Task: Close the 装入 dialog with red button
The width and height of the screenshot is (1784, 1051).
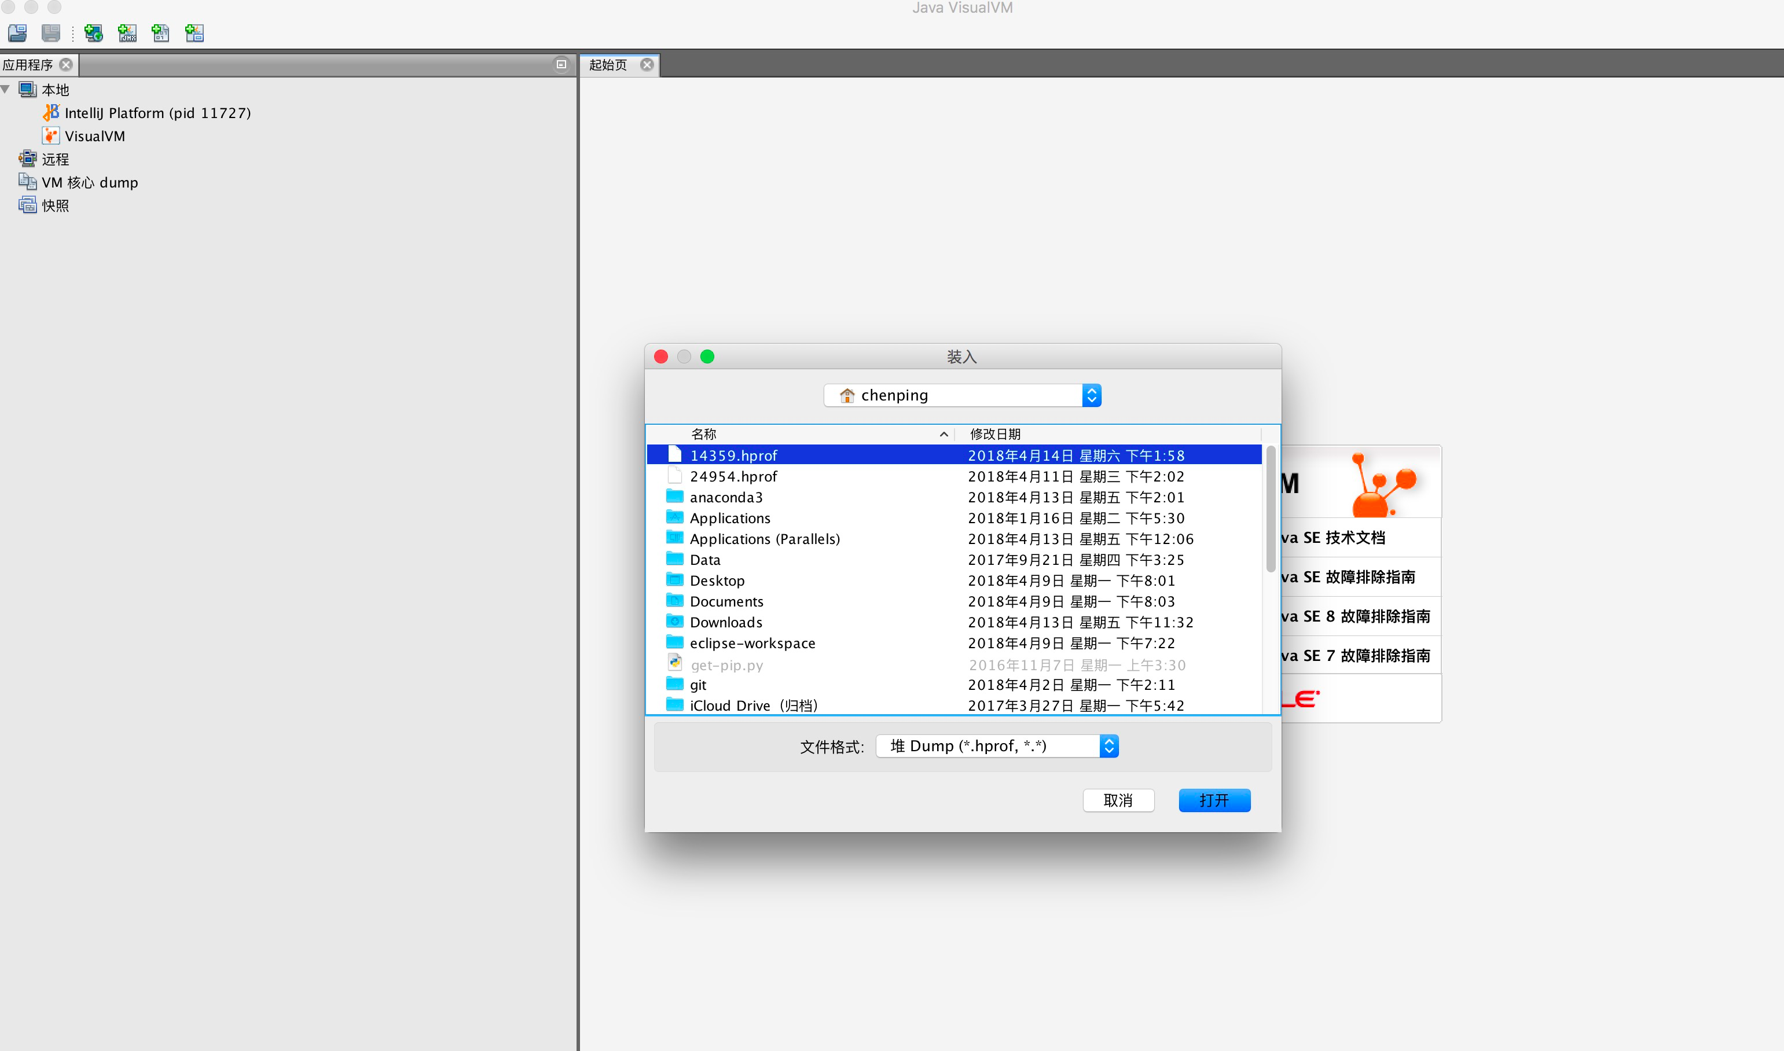Action: [x=661, y=357]
